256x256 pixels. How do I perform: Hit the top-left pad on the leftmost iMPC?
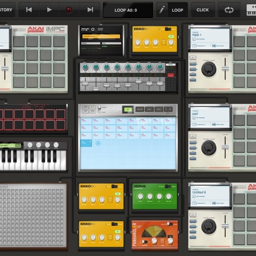pos(18,41)
